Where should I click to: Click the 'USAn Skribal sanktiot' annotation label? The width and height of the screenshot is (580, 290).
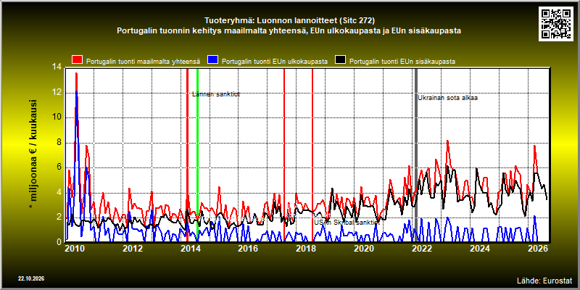(x=347, y=223)
